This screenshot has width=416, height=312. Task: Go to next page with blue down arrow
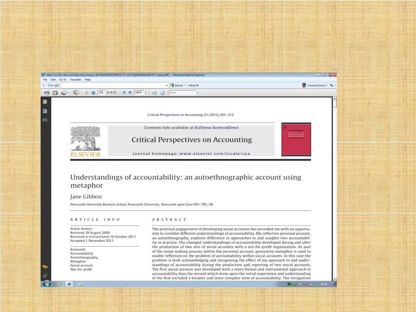coord(93,93)
